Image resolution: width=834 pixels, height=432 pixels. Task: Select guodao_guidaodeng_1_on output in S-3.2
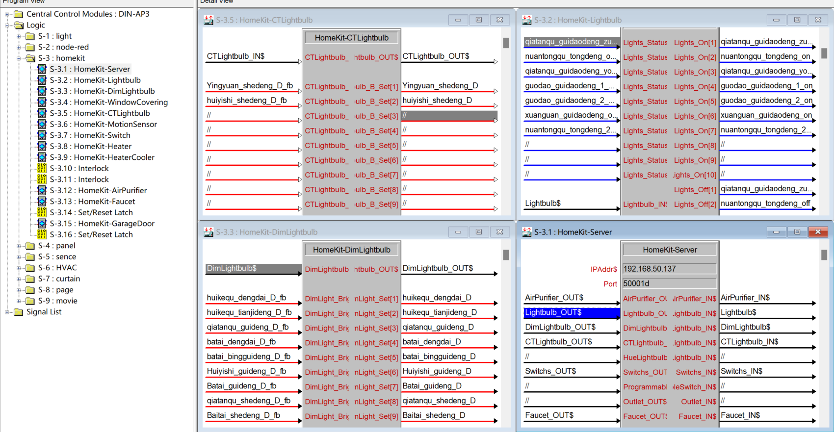(x=767, y=86)
